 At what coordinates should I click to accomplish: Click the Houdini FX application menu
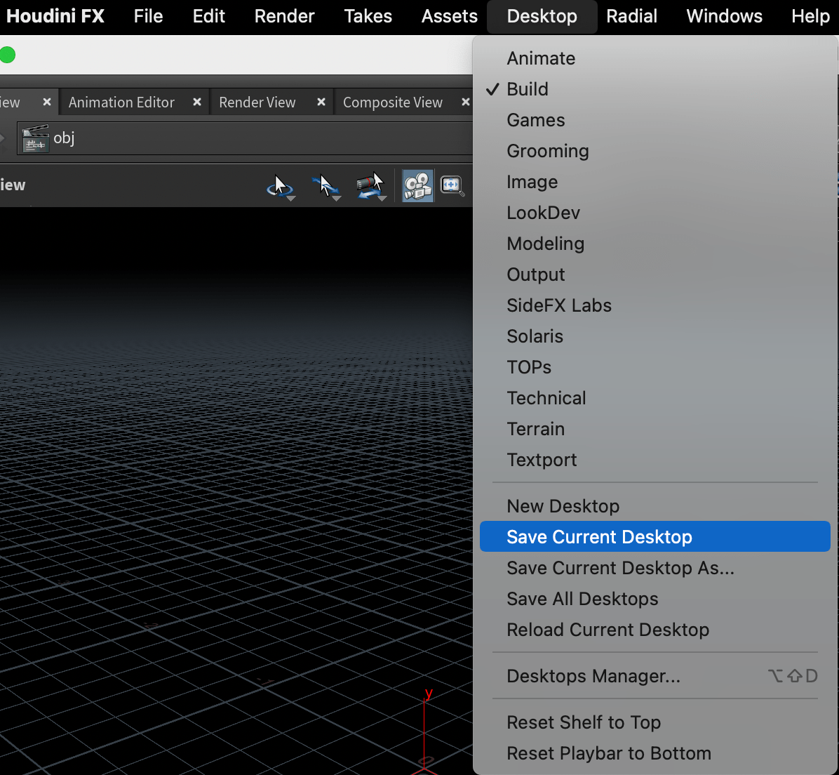tap(55, 17)
